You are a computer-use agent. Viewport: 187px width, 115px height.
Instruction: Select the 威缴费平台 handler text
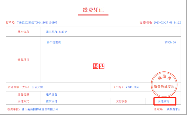pos(174,109)
